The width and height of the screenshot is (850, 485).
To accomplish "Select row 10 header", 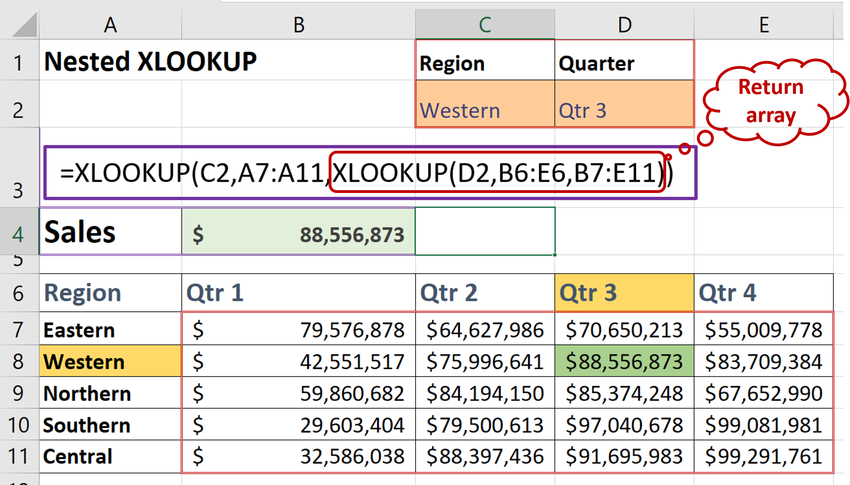I will (x=19, y=425).
